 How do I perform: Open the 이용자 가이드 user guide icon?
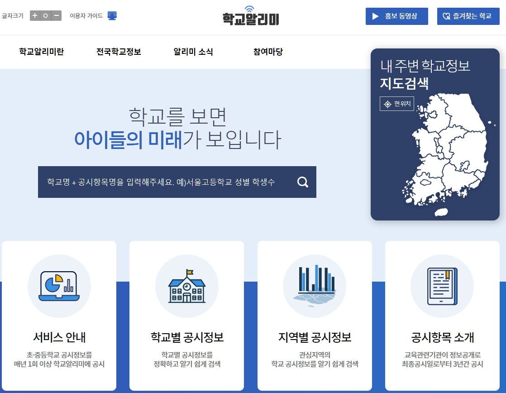click(112, 15)
